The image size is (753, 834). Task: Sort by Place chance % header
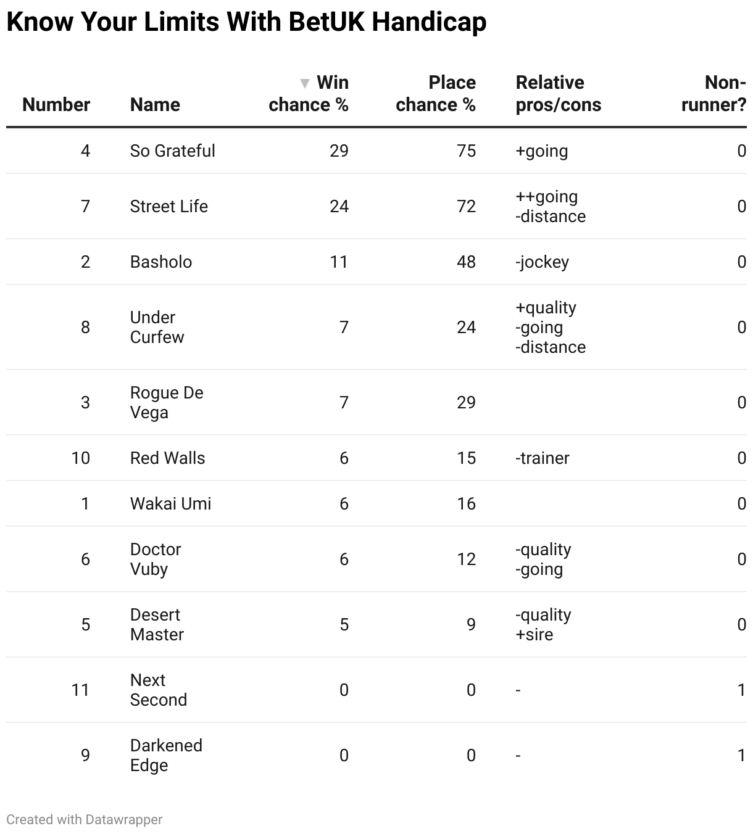click(436, 94)
